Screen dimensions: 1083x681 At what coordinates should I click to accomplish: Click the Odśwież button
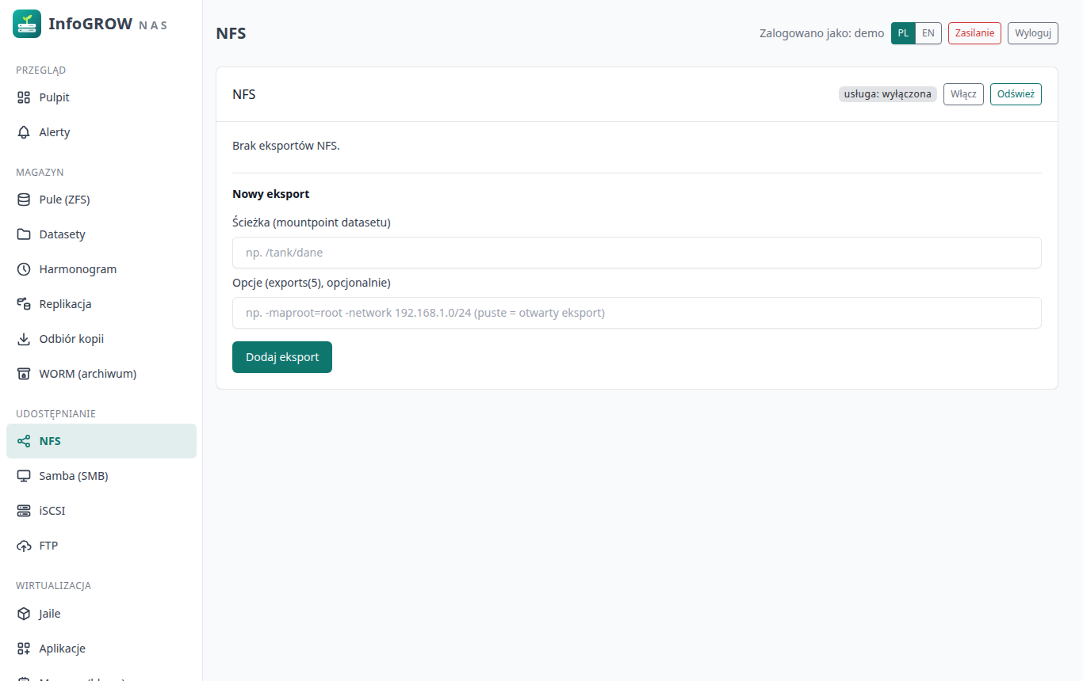[1016, 94]
